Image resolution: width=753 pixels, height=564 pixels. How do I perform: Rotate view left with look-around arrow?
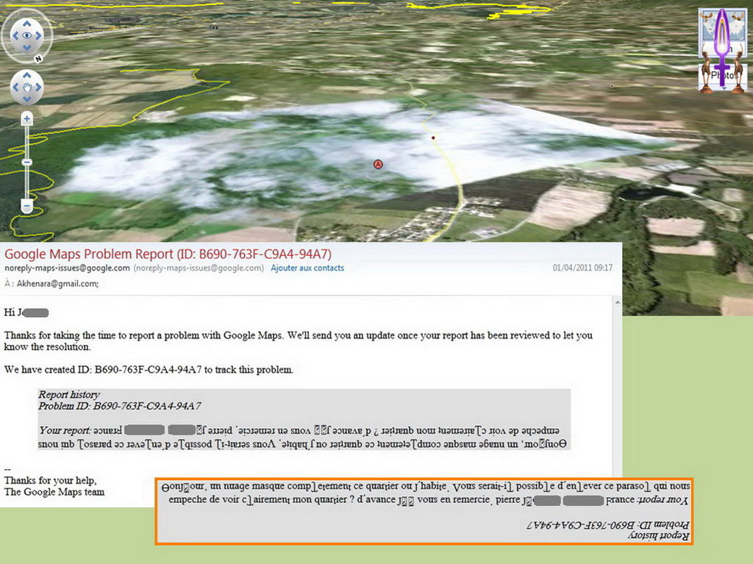tap(13, 35)
